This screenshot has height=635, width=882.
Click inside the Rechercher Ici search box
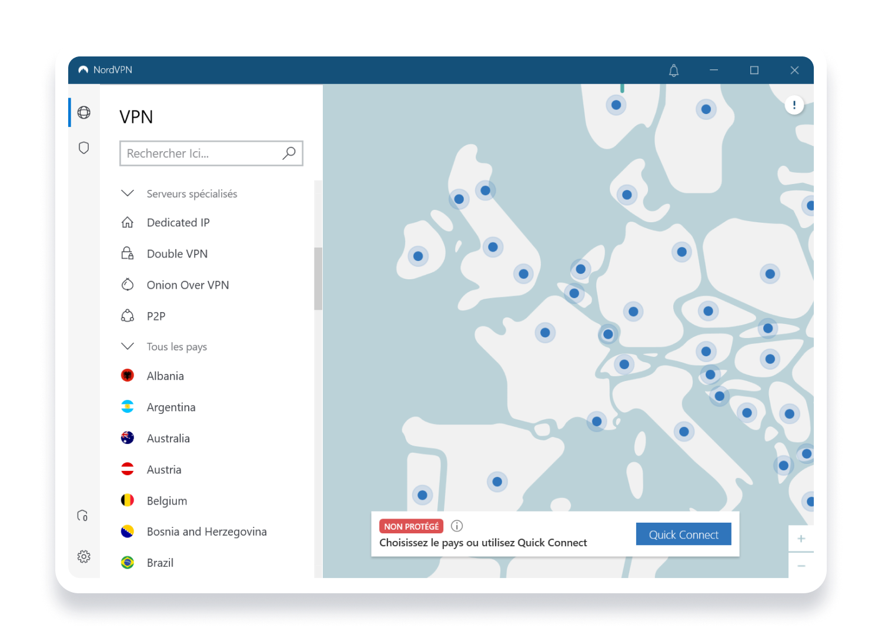(194, 153)
